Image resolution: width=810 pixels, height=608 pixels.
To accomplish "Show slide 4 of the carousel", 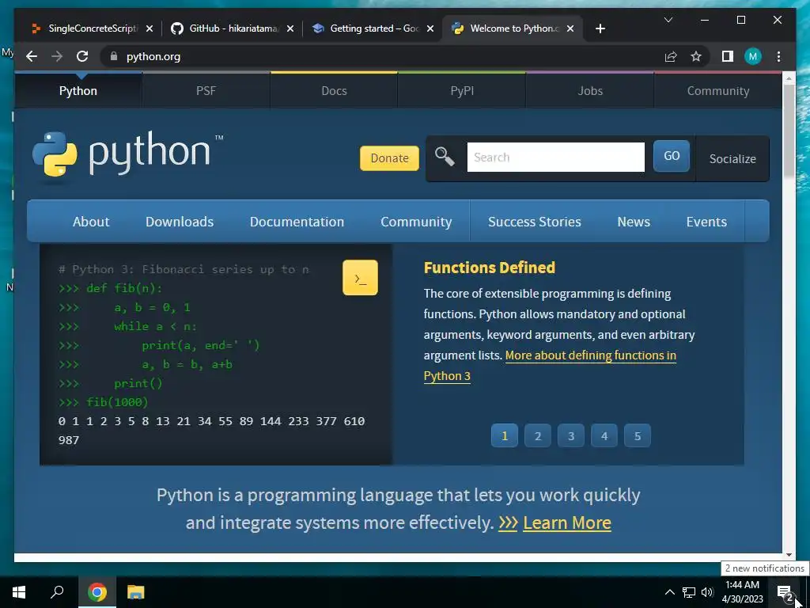I will [x=604, y=436].
